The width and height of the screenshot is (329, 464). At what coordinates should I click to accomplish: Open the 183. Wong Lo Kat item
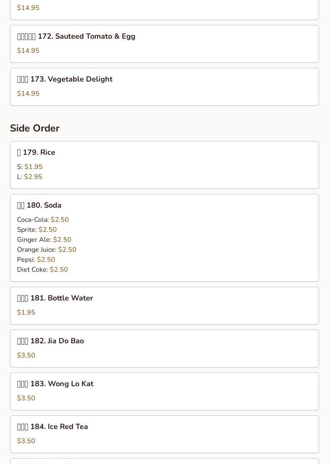click(61, 384)
